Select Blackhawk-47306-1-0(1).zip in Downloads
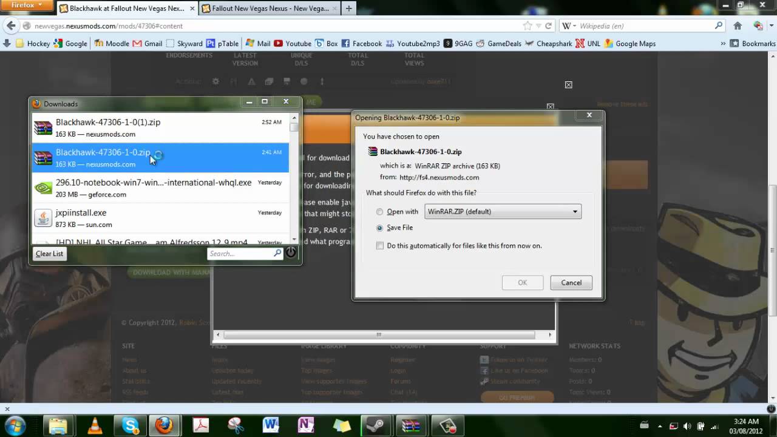This screenshot has width=777, height=437. click(160, 127)
